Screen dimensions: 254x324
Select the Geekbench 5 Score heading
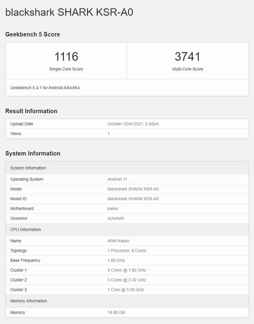click(x=33, y=34)
